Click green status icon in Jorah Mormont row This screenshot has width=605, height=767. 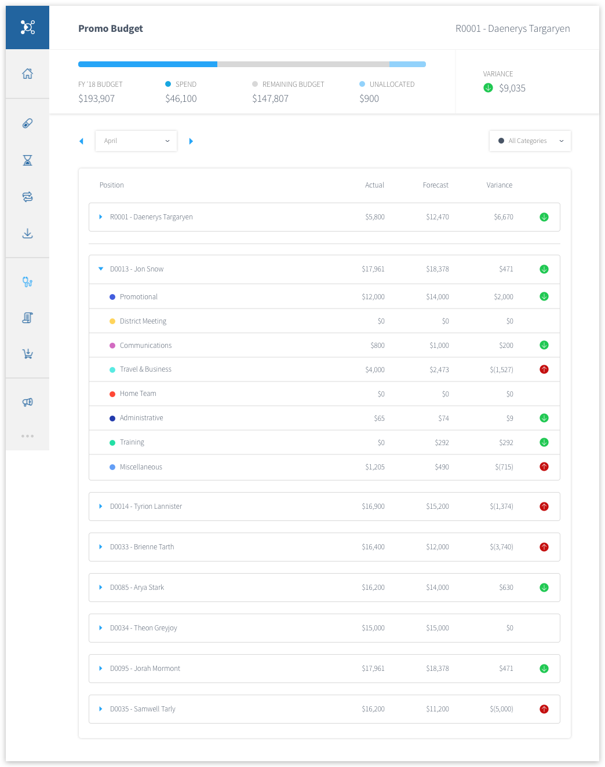click(544, 669)
